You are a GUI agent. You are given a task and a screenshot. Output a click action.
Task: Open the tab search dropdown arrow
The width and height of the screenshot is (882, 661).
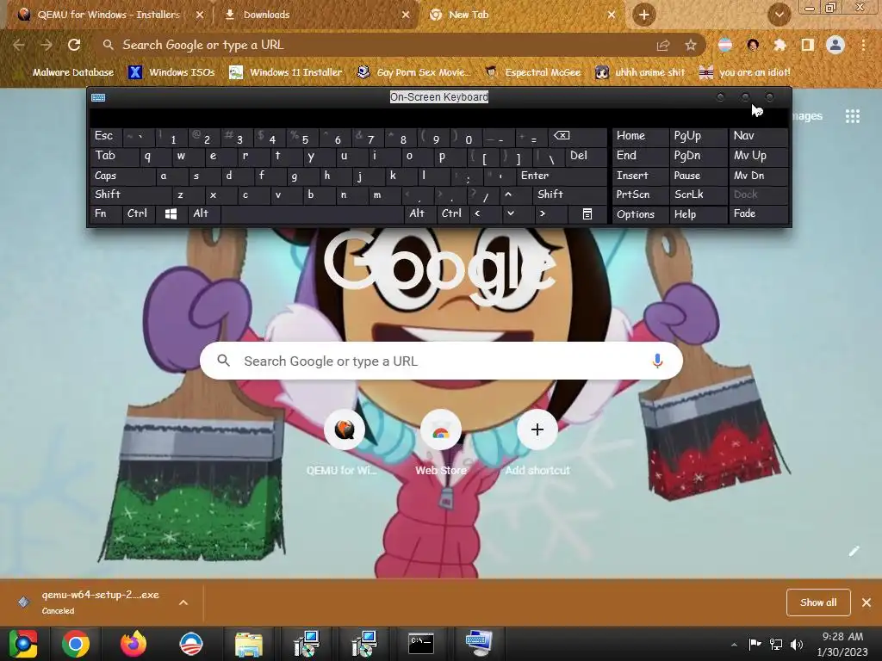point(779,15)
